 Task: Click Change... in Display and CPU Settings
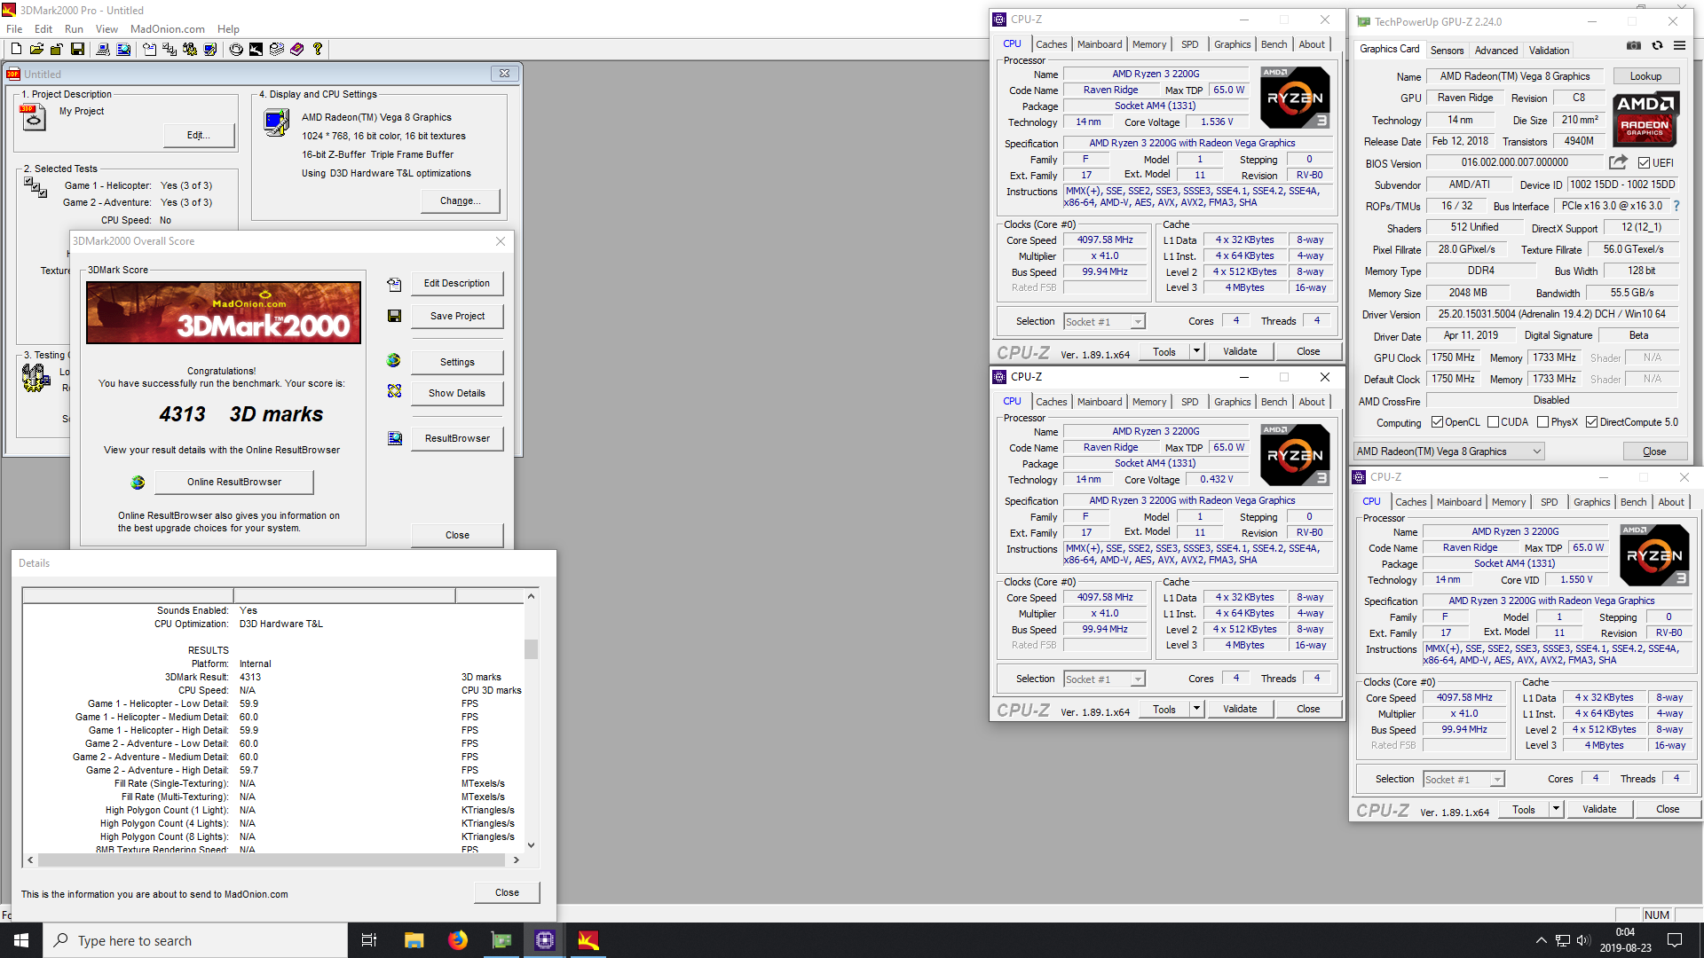[x=461, y=201]
